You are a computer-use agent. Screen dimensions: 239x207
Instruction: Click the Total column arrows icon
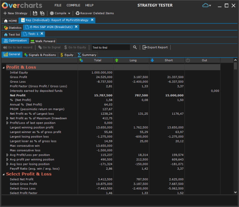click(x=81, y=60)
